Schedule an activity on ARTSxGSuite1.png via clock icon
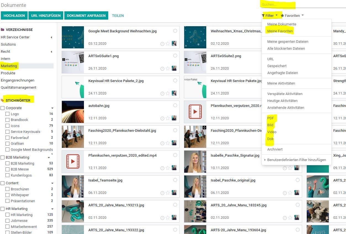The image size is (346, 234). (x=162, y=69)
